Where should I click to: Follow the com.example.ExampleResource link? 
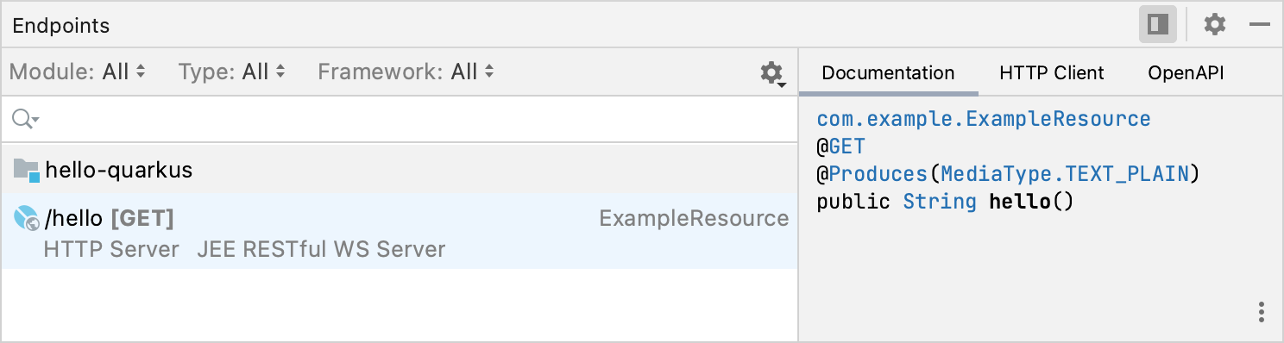point(984,119)
